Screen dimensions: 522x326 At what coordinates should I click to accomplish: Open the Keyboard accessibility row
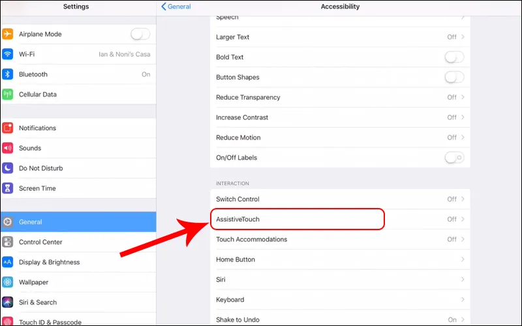(340, 299)
